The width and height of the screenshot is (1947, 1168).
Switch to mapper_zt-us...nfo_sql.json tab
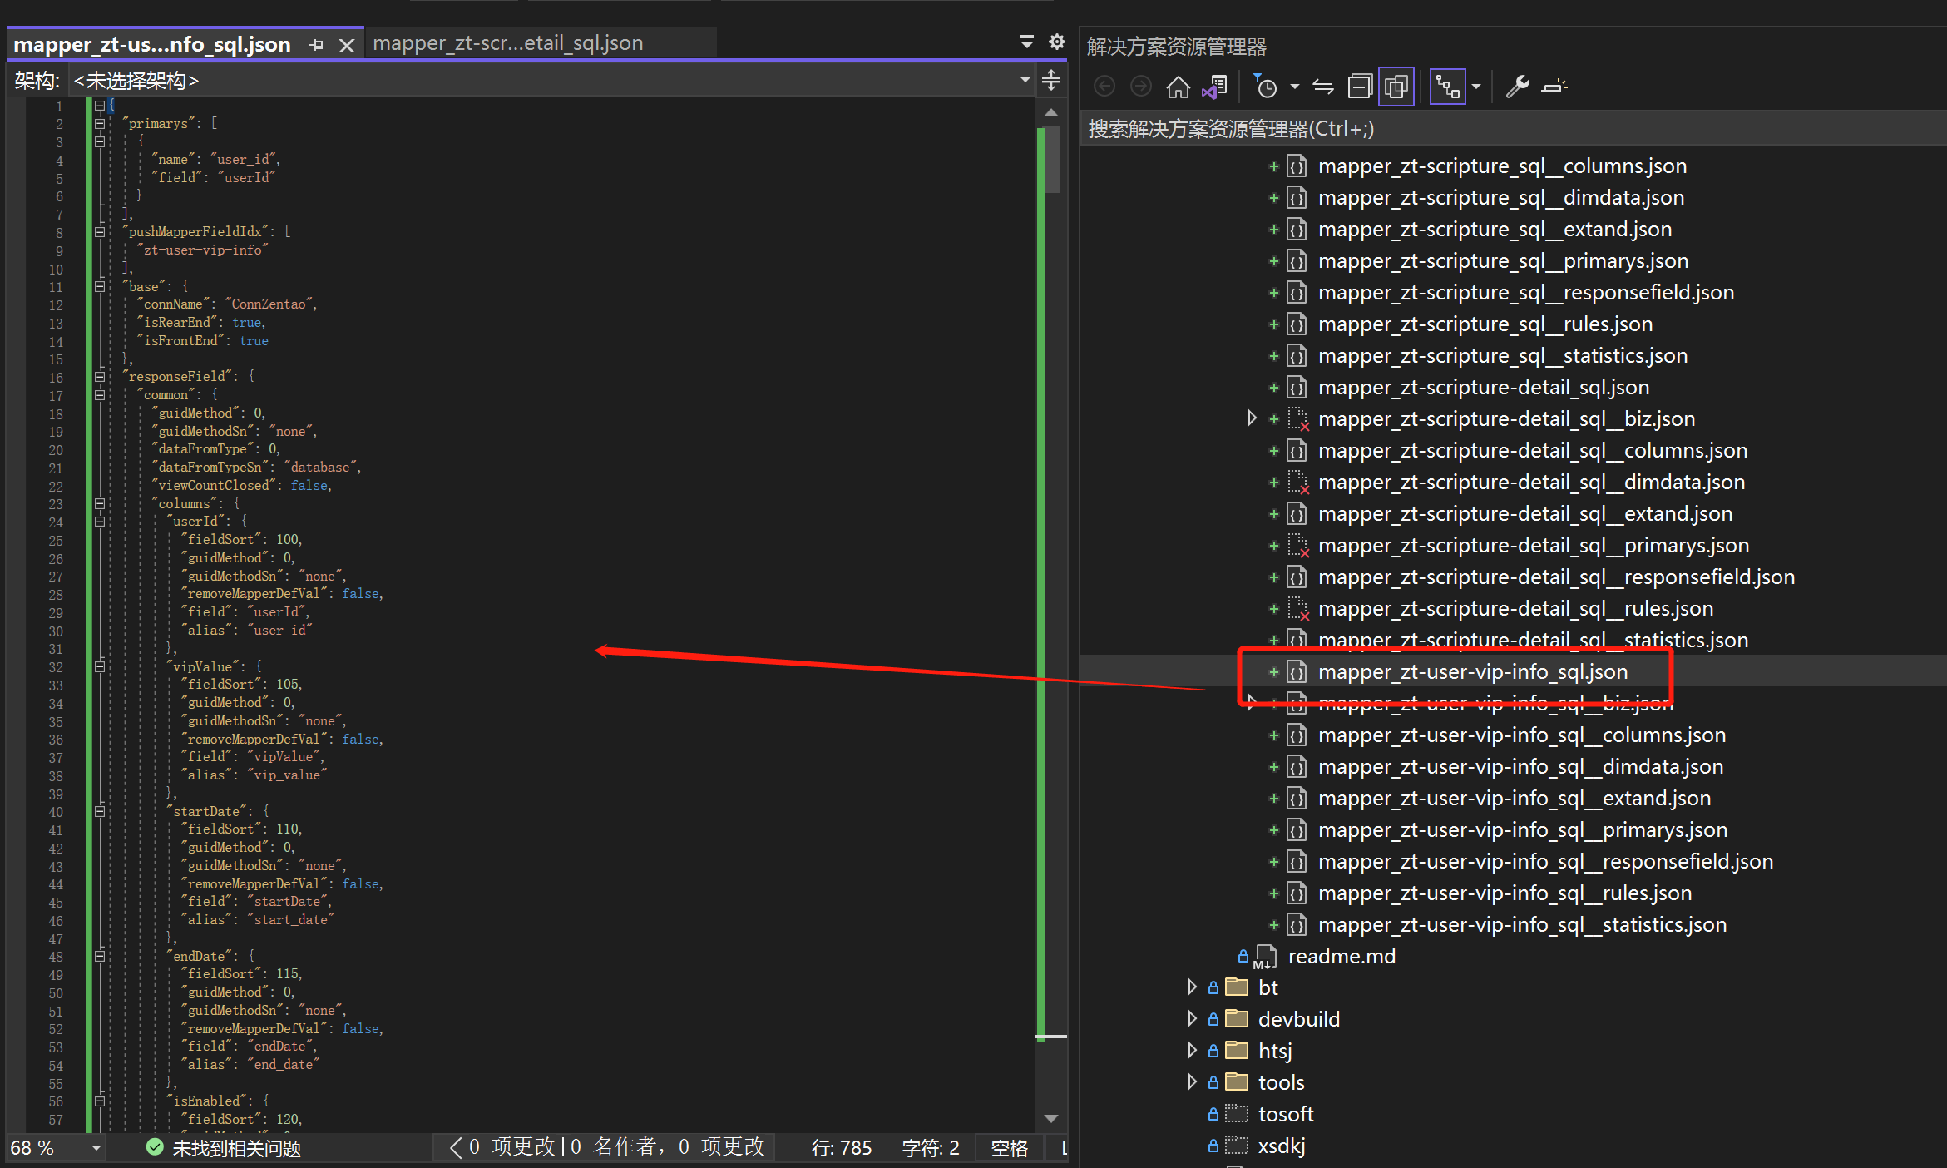152,44
